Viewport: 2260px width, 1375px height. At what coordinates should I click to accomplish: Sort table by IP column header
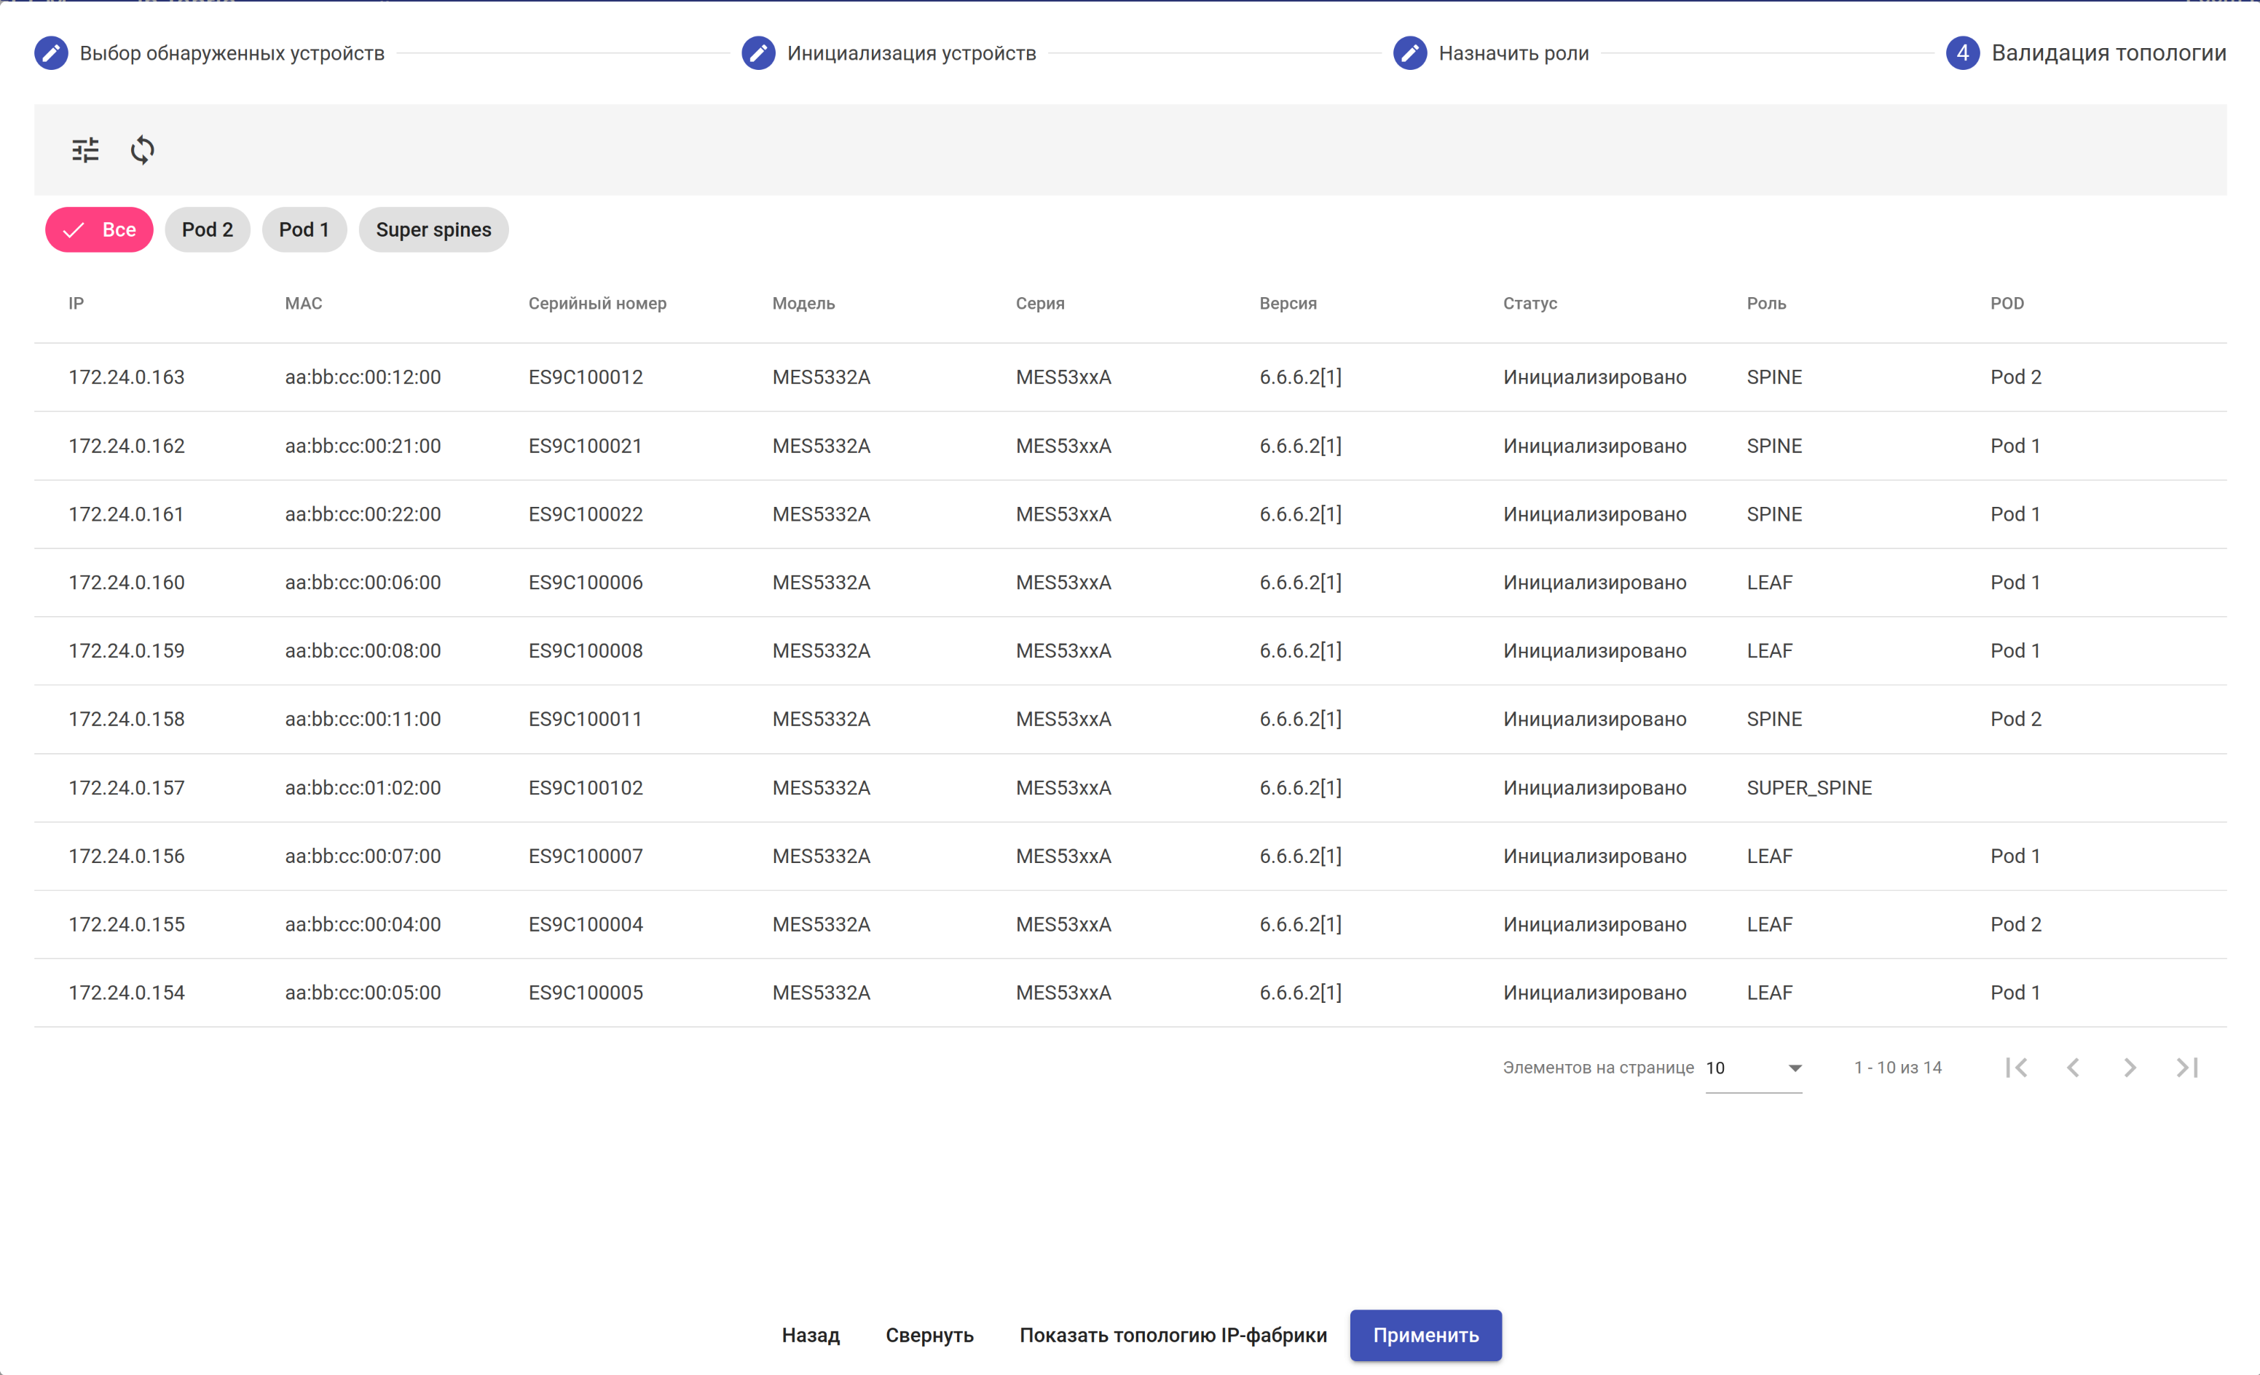76,304
